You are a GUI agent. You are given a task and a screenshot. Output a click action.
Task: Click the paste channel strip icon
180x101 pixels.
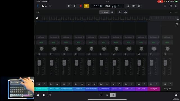click(125, 12)
